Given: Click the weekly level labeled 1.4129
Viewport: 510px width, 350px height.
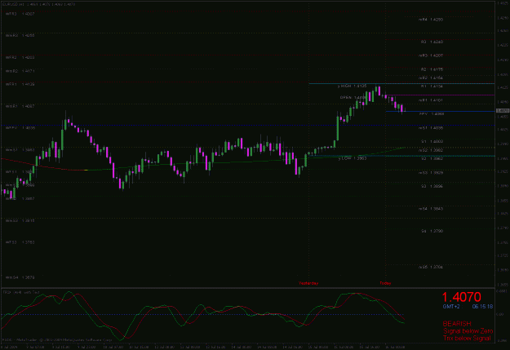Looking at the screenshot, I should click(x=20, y=84).
